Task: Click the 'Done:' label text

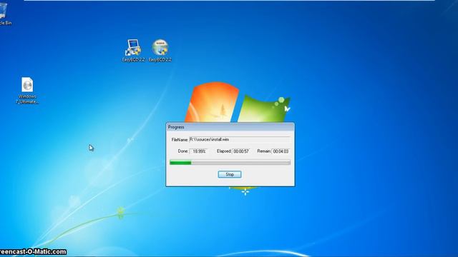Action: (183, 151)
